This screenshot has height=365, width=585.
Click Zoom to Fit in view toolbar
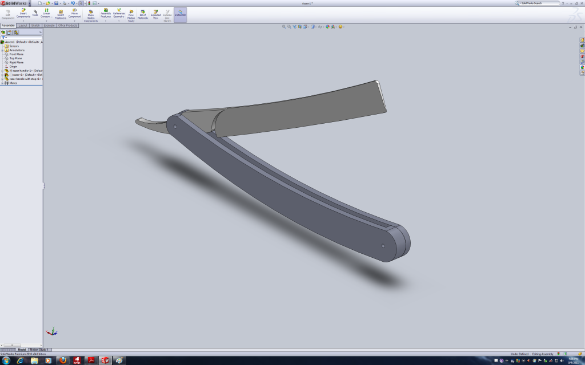tap(284, 27)
